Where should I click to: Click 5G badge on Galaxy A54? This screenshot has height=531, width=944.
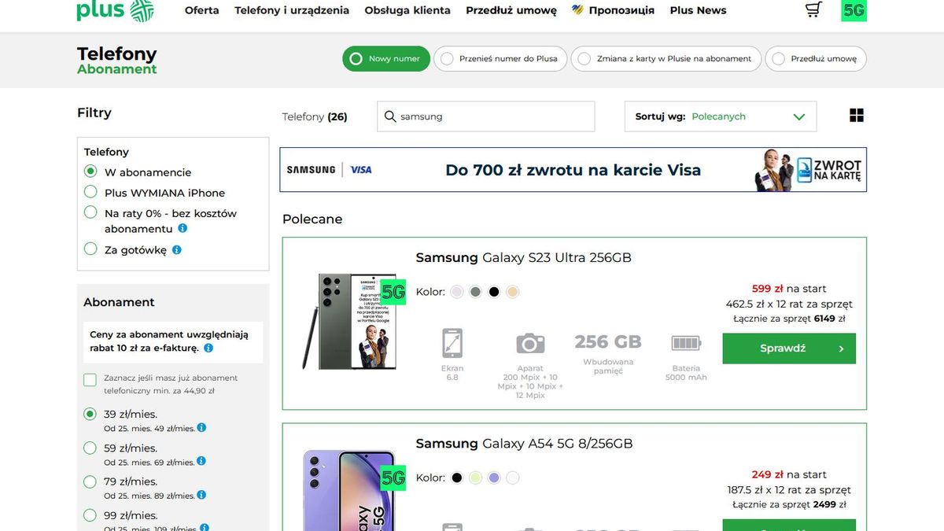(x=393, y=478)
